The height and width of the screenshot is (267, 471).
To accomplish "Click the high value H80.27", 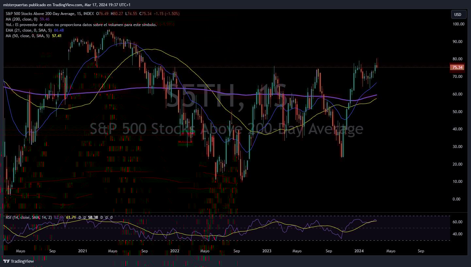I will point(117,14).
